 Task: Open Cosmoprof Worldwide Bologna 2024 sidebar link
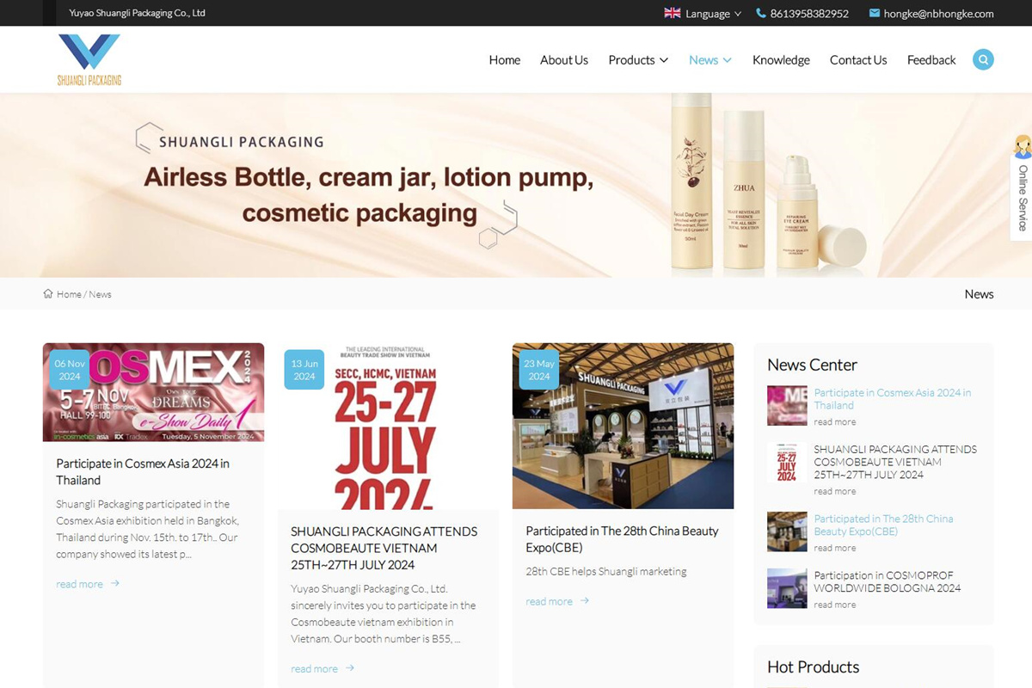click(x=887, y=581)
